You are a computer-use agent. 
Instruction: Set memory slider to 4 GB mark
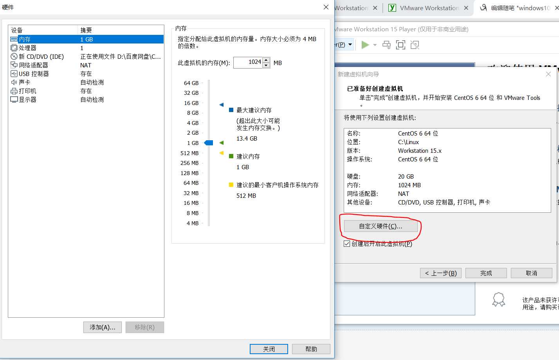tap(209, 123)
